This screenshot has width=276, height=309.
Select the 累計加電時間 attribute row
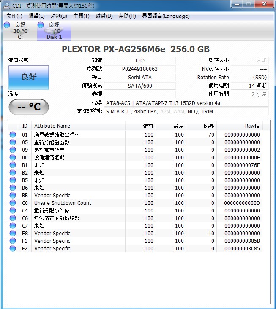[x=135, y=150]
